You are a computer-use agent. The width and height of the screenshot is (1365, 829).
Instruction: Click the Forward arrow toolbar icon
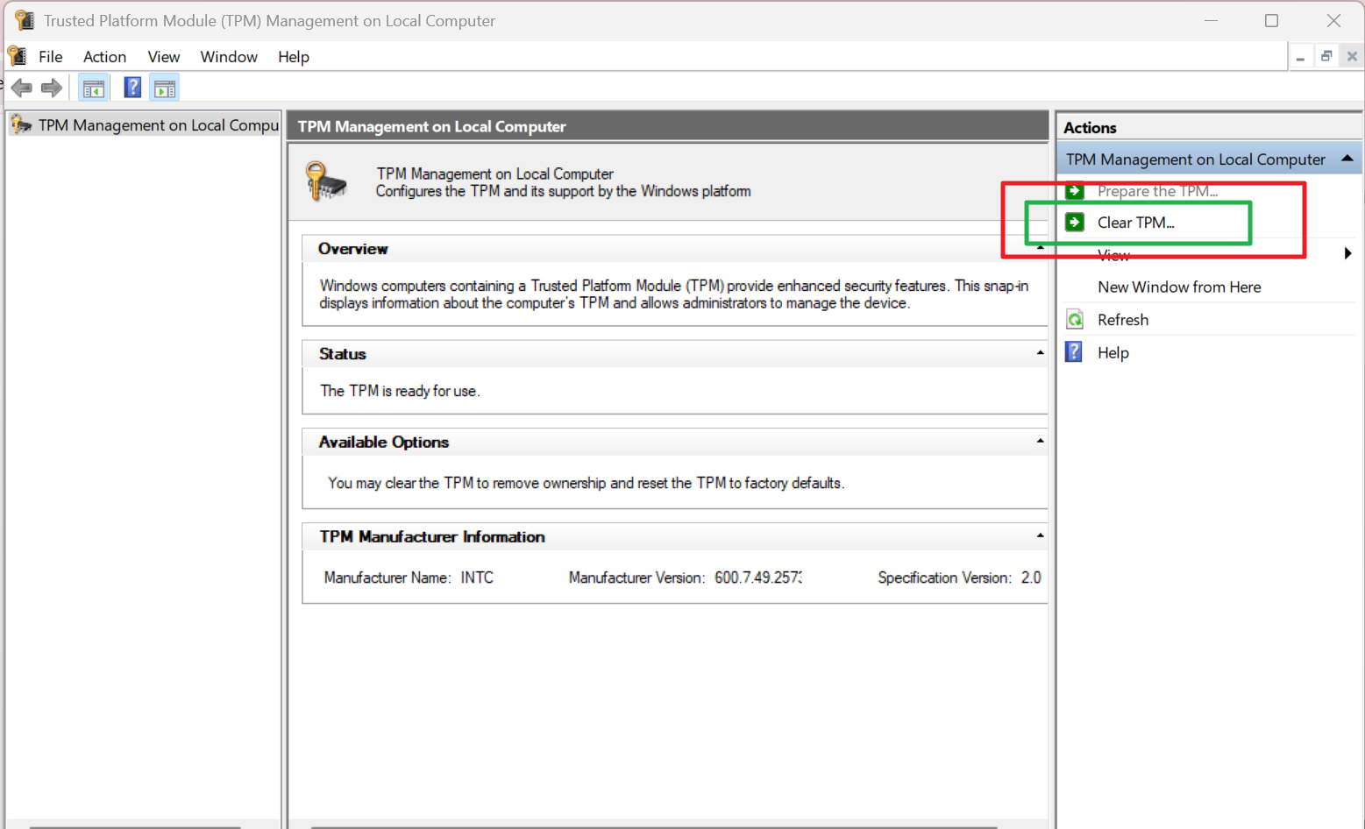52,88
